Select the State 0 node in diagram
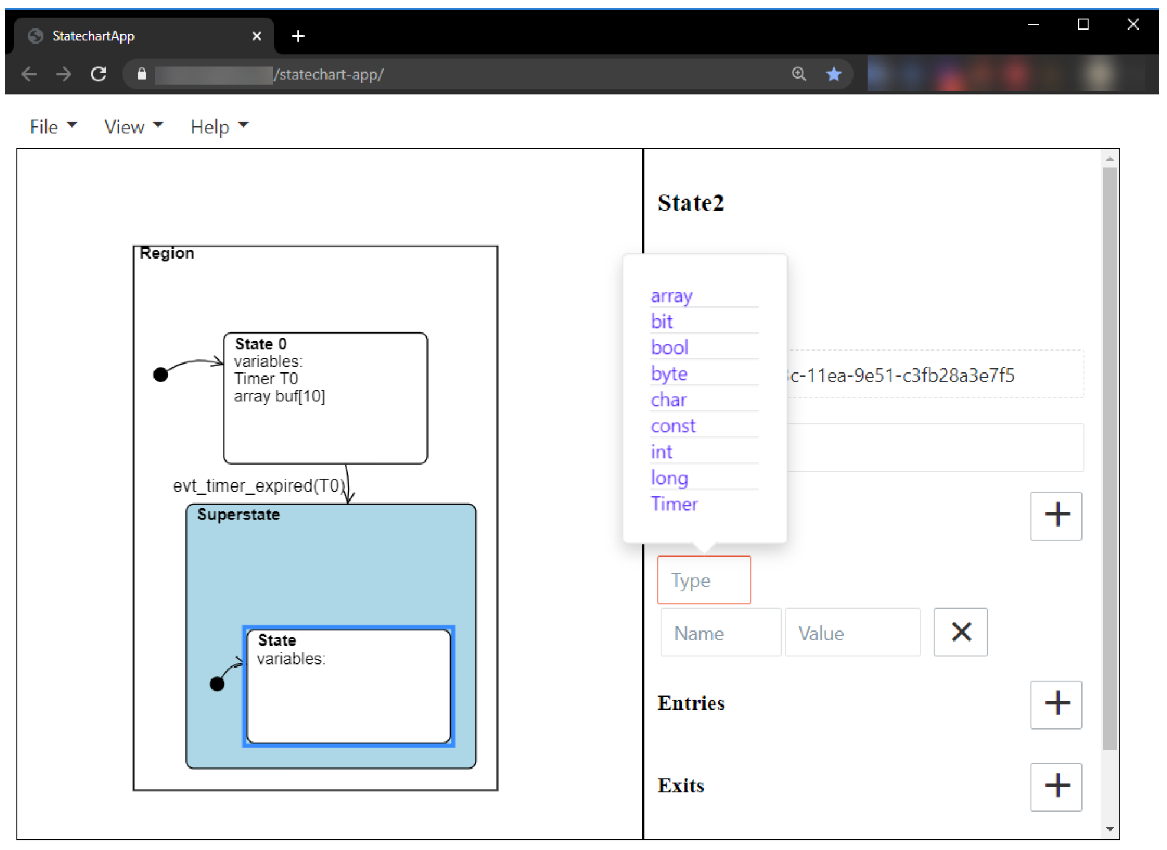Image resolution: width=1167 pixels, height=850 pixels. [x=326, y=398]
